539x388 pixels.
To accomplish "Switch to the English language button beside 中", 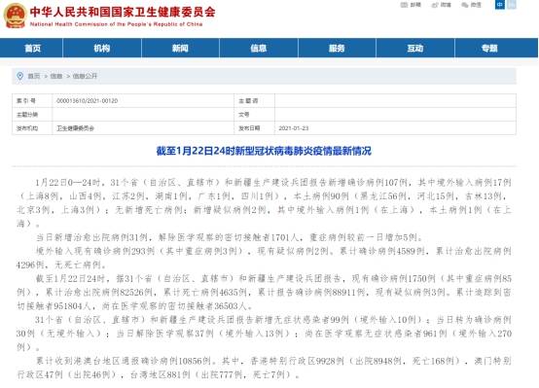I will [x=512, y=5].
